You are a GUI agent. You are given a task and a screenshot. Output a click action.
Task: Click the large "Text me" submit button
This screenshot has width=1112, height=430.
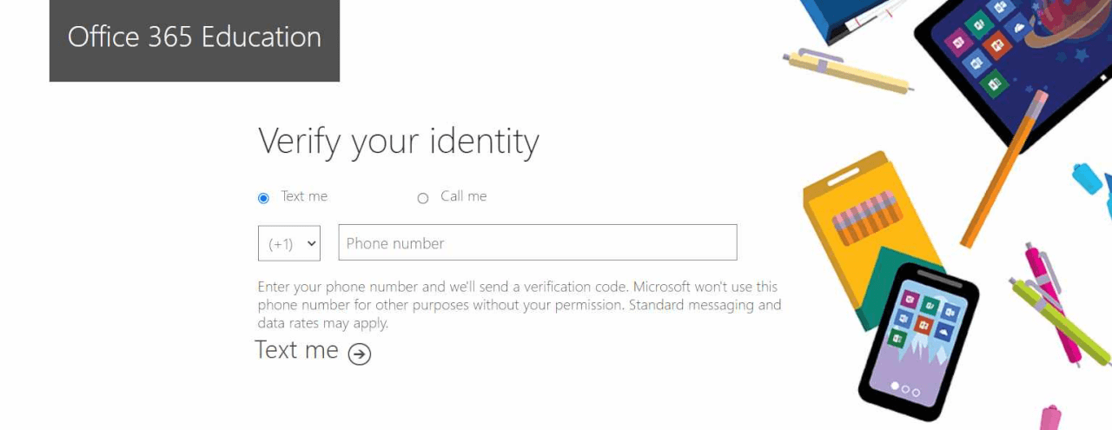point(297,350)
